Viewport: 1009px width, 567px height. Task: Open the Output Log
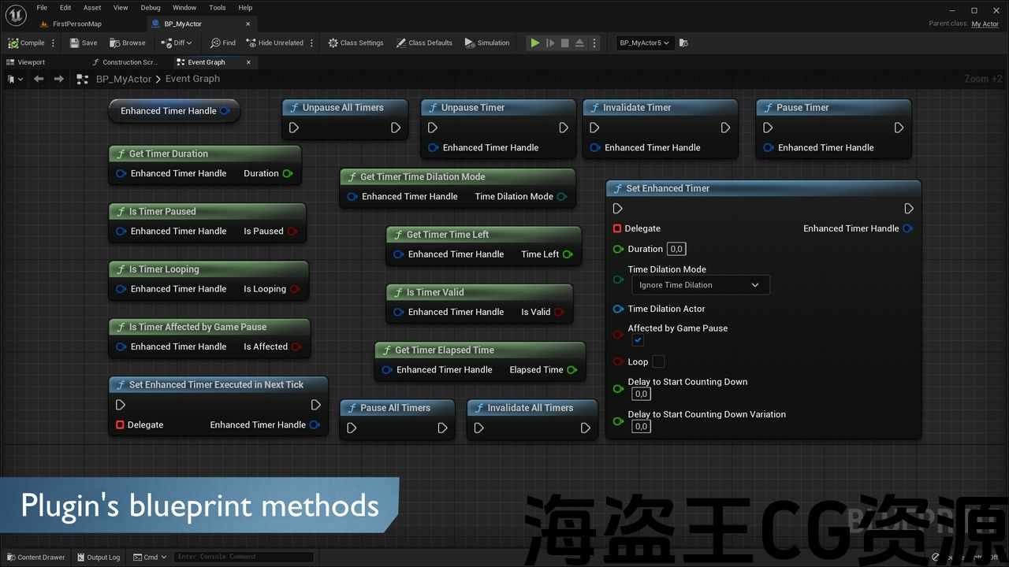[x=99, y=558]
